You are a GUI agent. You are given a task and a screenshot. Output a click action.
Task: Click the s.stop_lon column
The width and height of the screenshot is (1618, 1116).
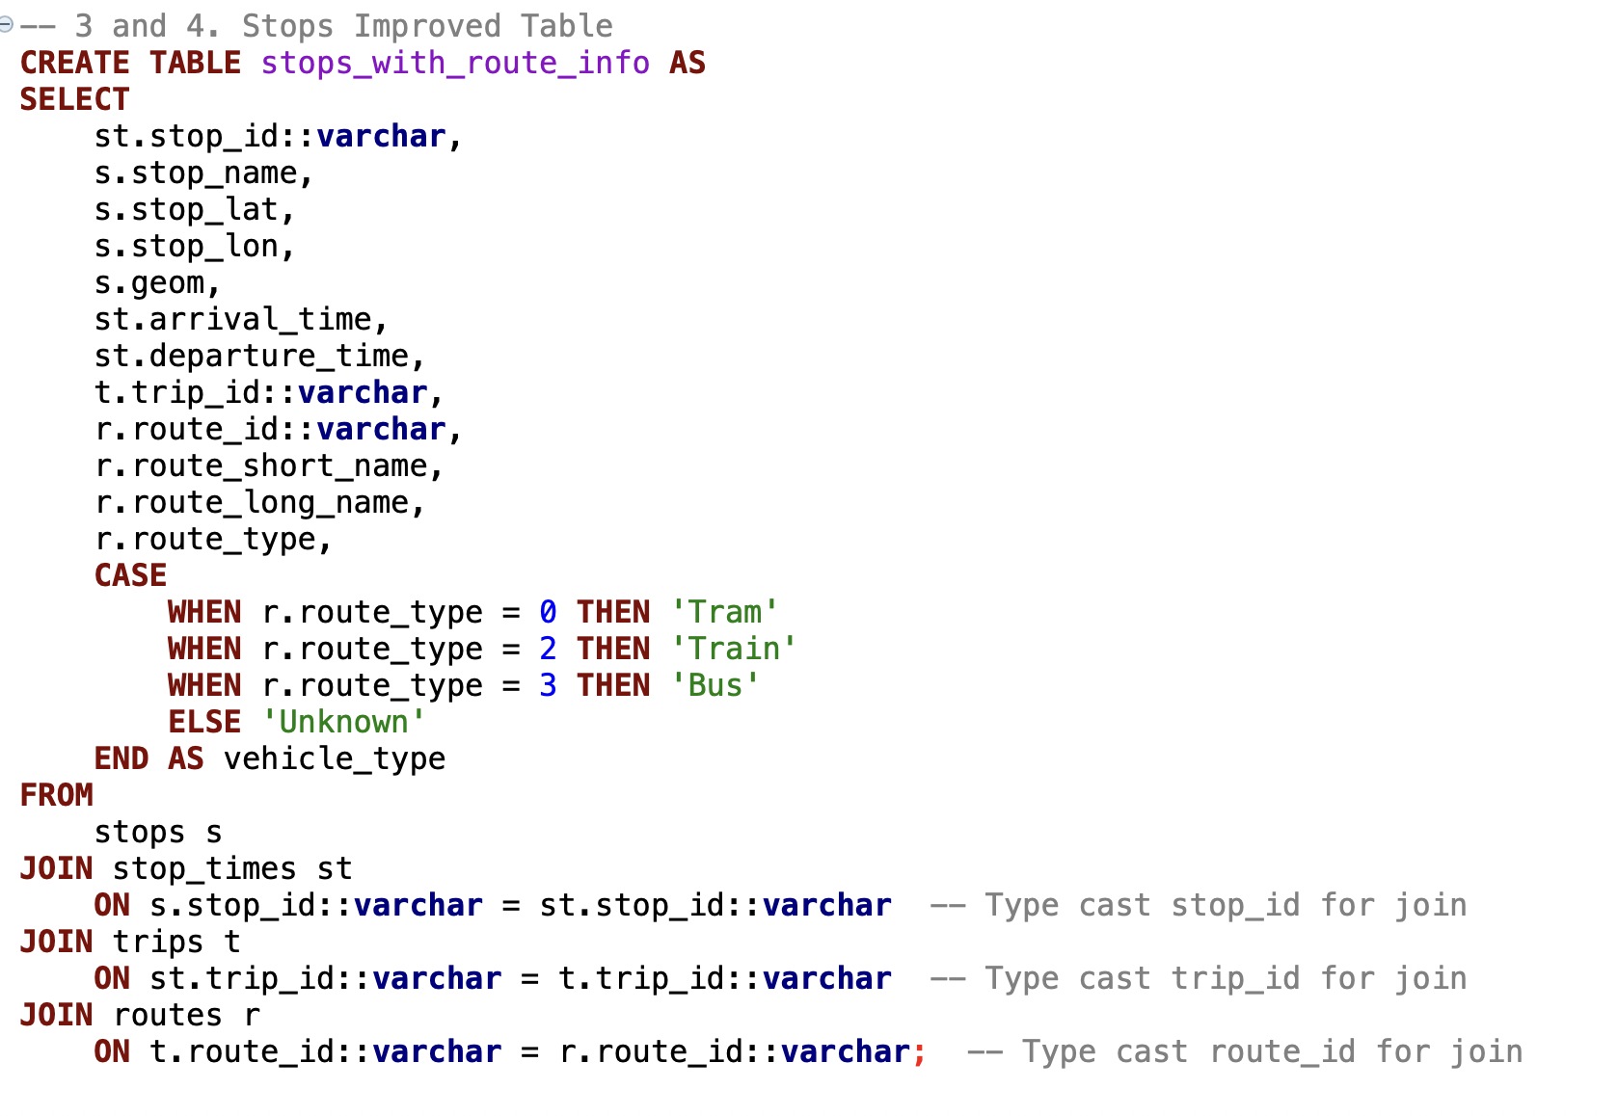click(195, 247)
